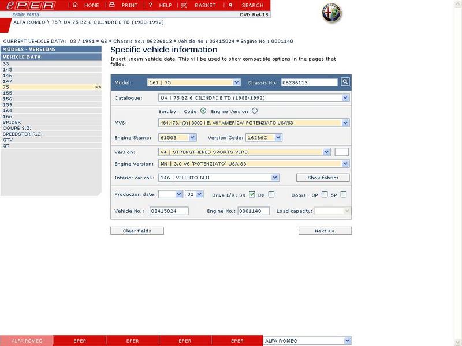Select the VEHICLE DATA panel header
Screen dimensions: 462x346
pyautogui.click(x=51, y=57)
